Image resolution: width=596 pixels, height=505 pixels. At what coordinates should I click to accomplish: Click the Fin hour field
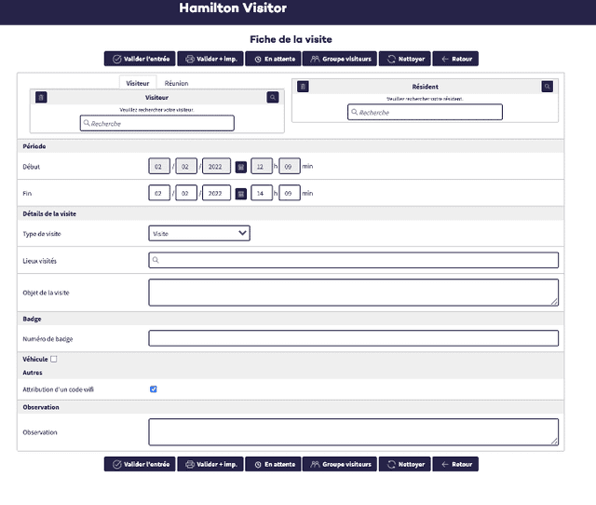262,194
